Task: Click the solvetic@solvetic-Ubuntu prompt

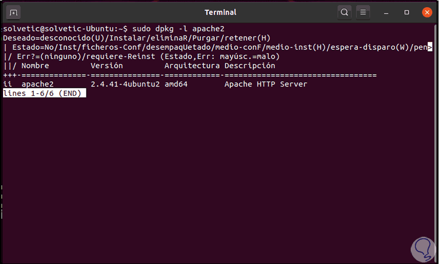Action: pos(65,29)
